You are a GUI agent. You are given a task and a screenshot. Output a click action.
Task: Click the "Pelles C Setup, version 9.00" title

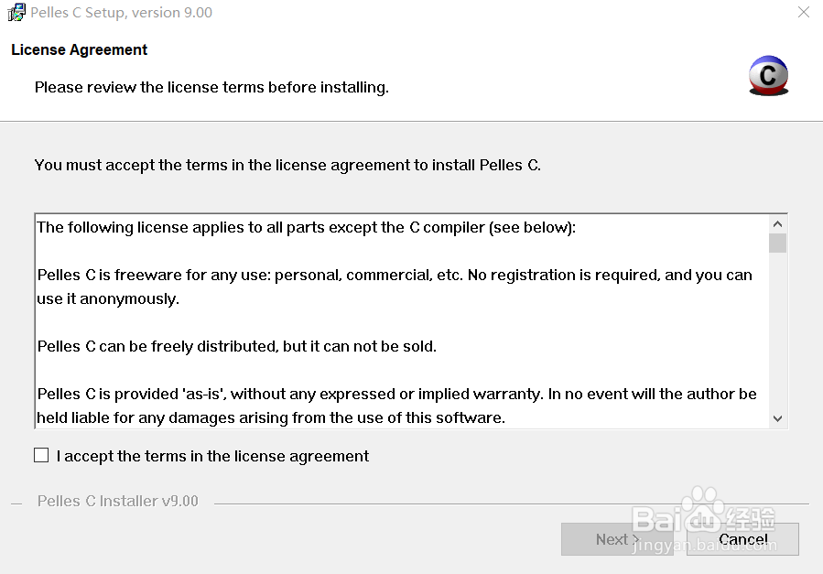(x=121, y=12)
